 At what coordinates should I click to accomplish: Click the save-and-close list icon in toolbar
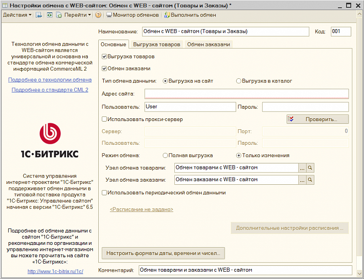(39, 15)
